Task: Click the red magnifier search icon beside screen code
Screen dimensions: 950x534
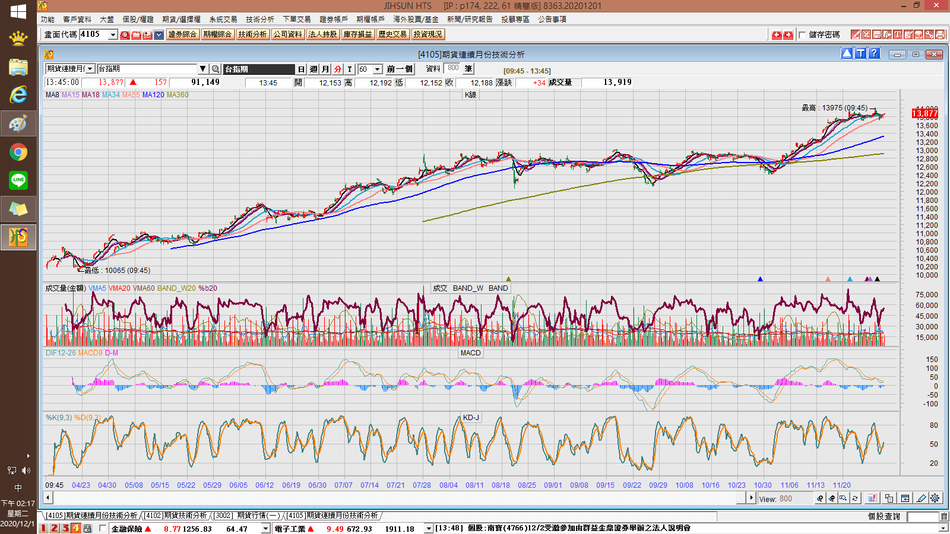Action: coord(125,35)
